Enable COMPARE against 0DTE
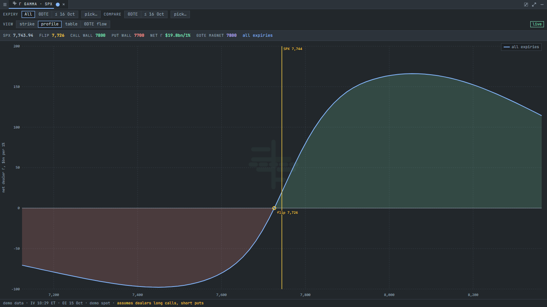Viewport: 547px width, 307px height. (133, 14)
